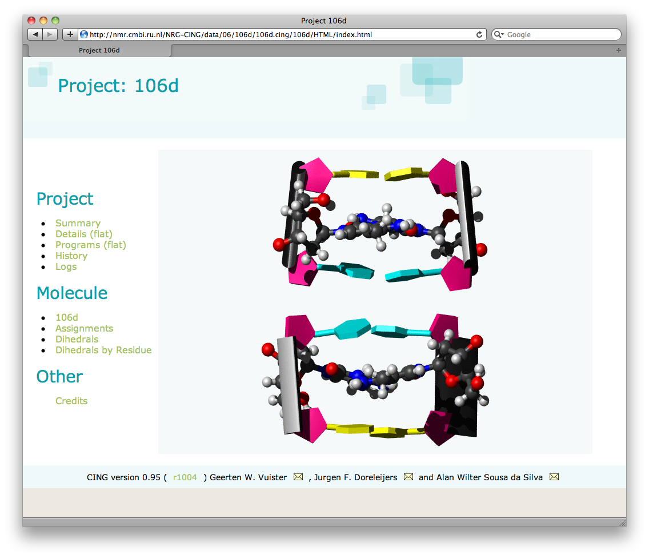Open the History link
649x558 pixels.
(71, 256)
